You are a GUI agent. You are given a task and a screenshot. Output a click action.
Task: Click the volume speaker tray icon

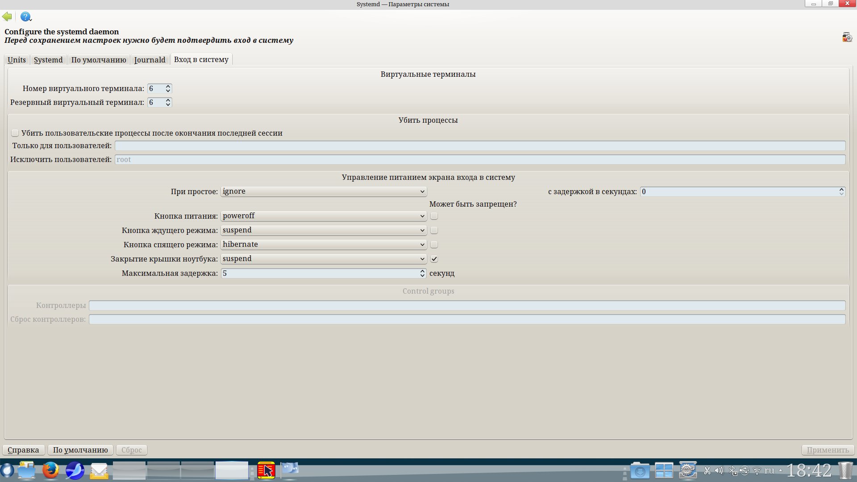pyautogui.click(x=719, y=470)
